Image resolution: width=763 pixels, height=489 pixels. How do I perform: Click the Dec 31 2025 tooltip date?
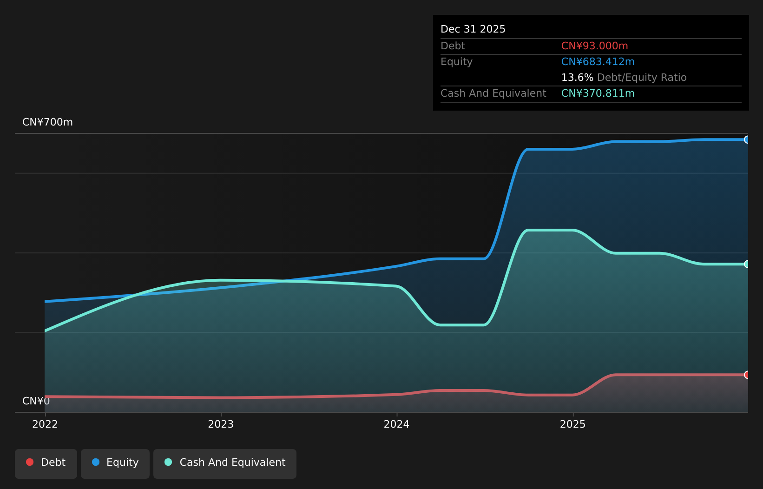473,29
